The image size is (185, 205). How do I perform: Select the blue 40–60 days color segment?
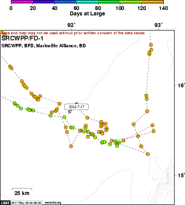point(65,2)
